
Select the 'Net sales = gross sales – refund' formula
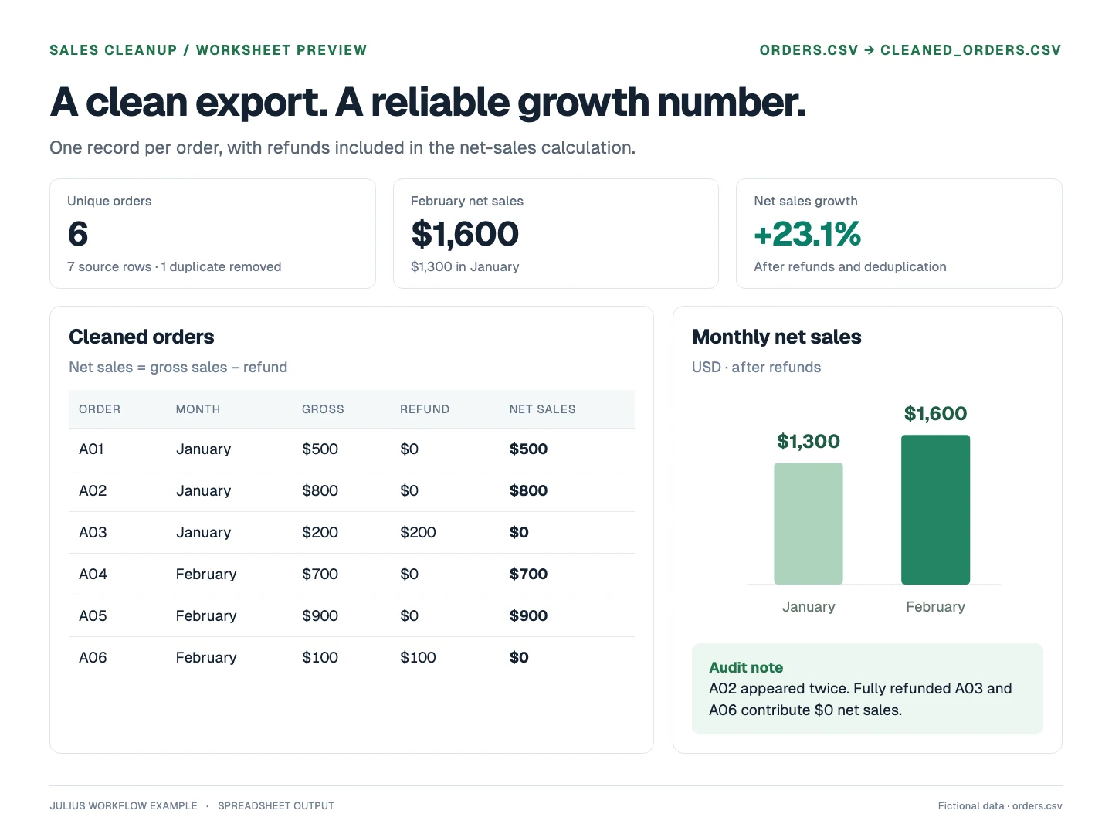click(x=178, y=368)
